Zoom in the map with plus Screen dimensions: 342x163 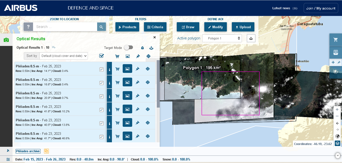[x=337, y=110]
